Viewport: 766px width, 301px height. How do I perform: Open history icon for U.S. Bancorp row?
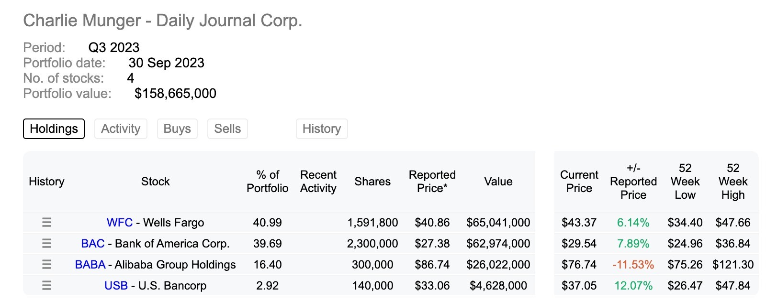pos(46,285)
